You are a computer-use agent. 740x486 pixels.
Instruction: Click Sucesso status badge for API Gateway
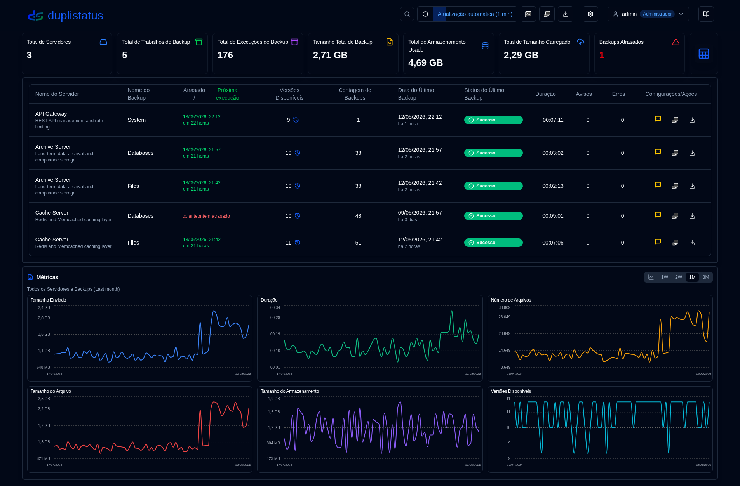pos(493,120)
